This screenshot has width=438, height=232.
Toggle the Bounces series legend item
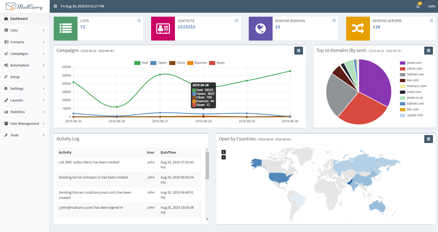click(x=197, y=63)
